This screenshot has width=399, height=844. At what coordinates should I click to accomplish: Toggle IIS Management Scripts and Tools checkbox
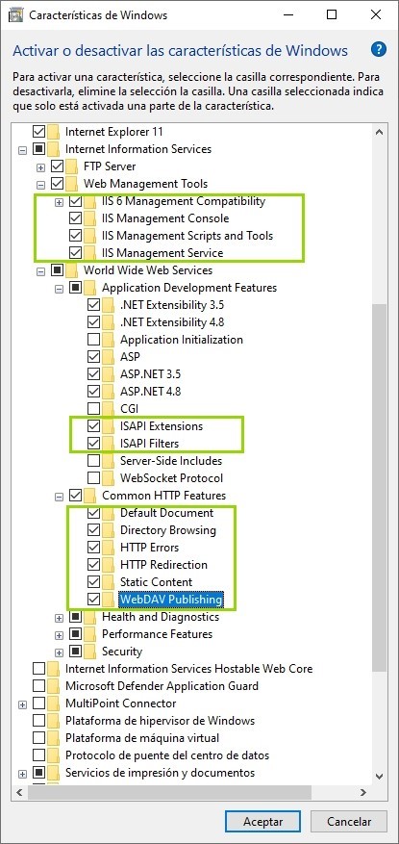click(76, 236)
